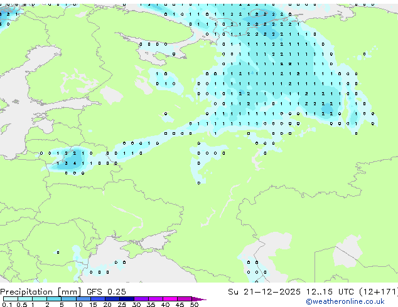Click the '45' legend scale label
Screen dimensions: 398x307
(180, 304)
